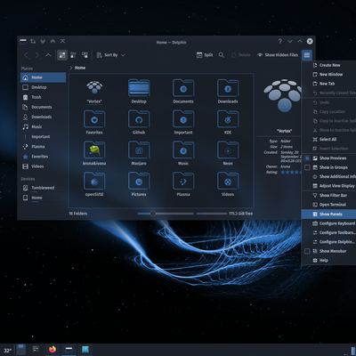The height and width of the screenshot is (356, 356).
Task: Choose Open Terminal from the menu
Action: pyautogui.click(x=328, y=205)
